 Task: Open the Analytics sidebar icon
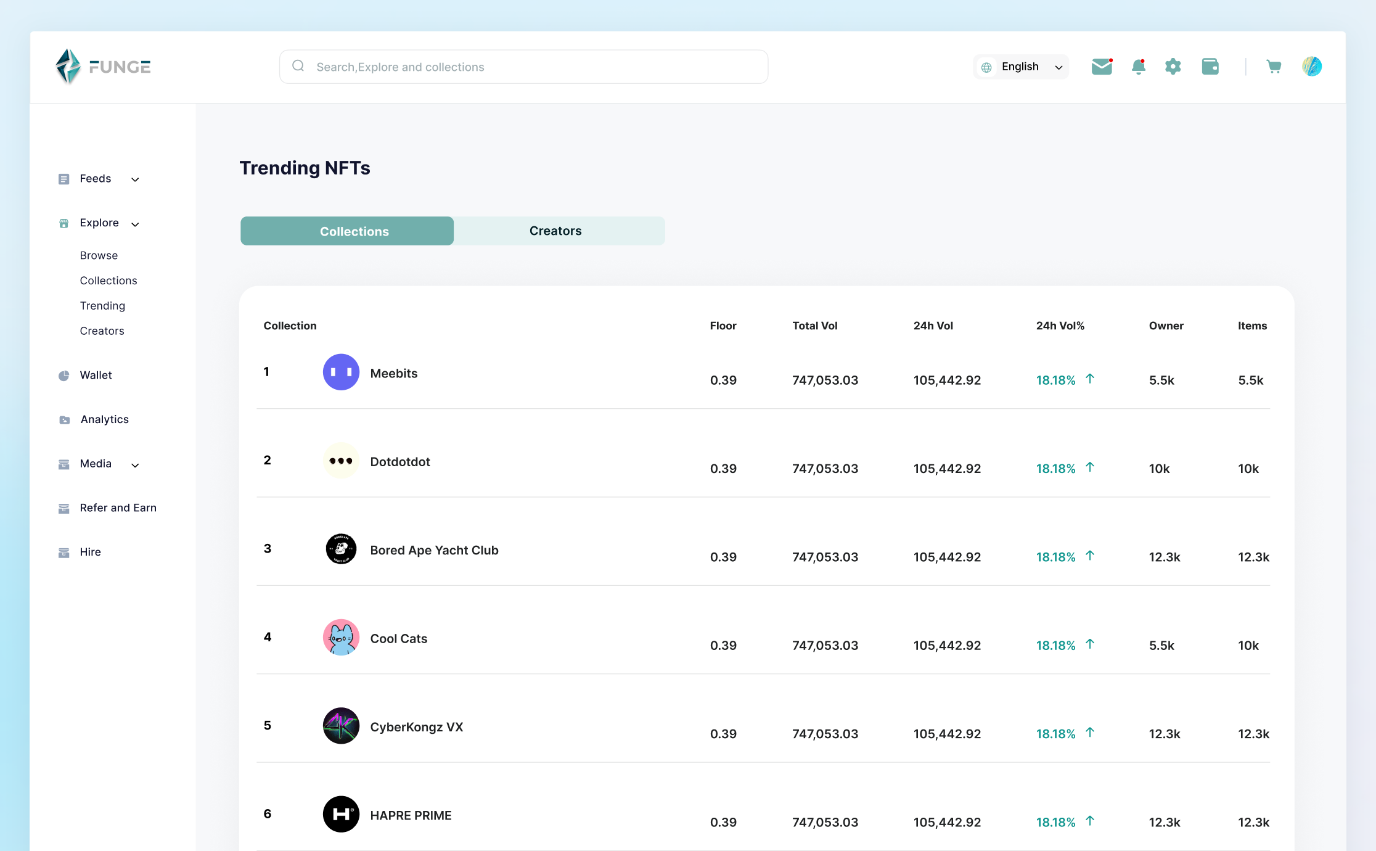64,419
